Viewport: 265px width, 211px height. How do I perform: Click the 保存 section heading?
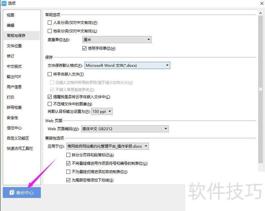point(49,57)
